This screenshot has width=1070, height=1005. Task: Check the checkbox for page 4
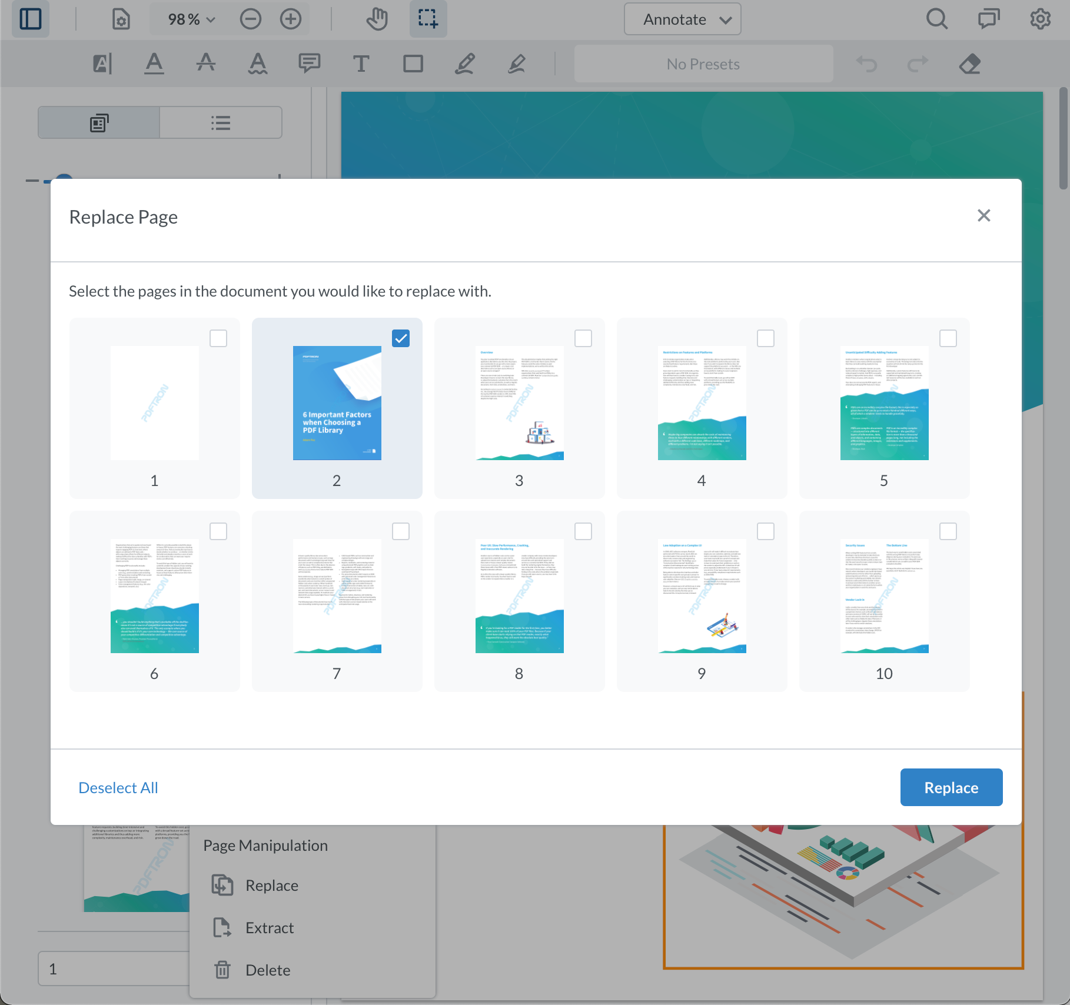[x=766, y=338]
